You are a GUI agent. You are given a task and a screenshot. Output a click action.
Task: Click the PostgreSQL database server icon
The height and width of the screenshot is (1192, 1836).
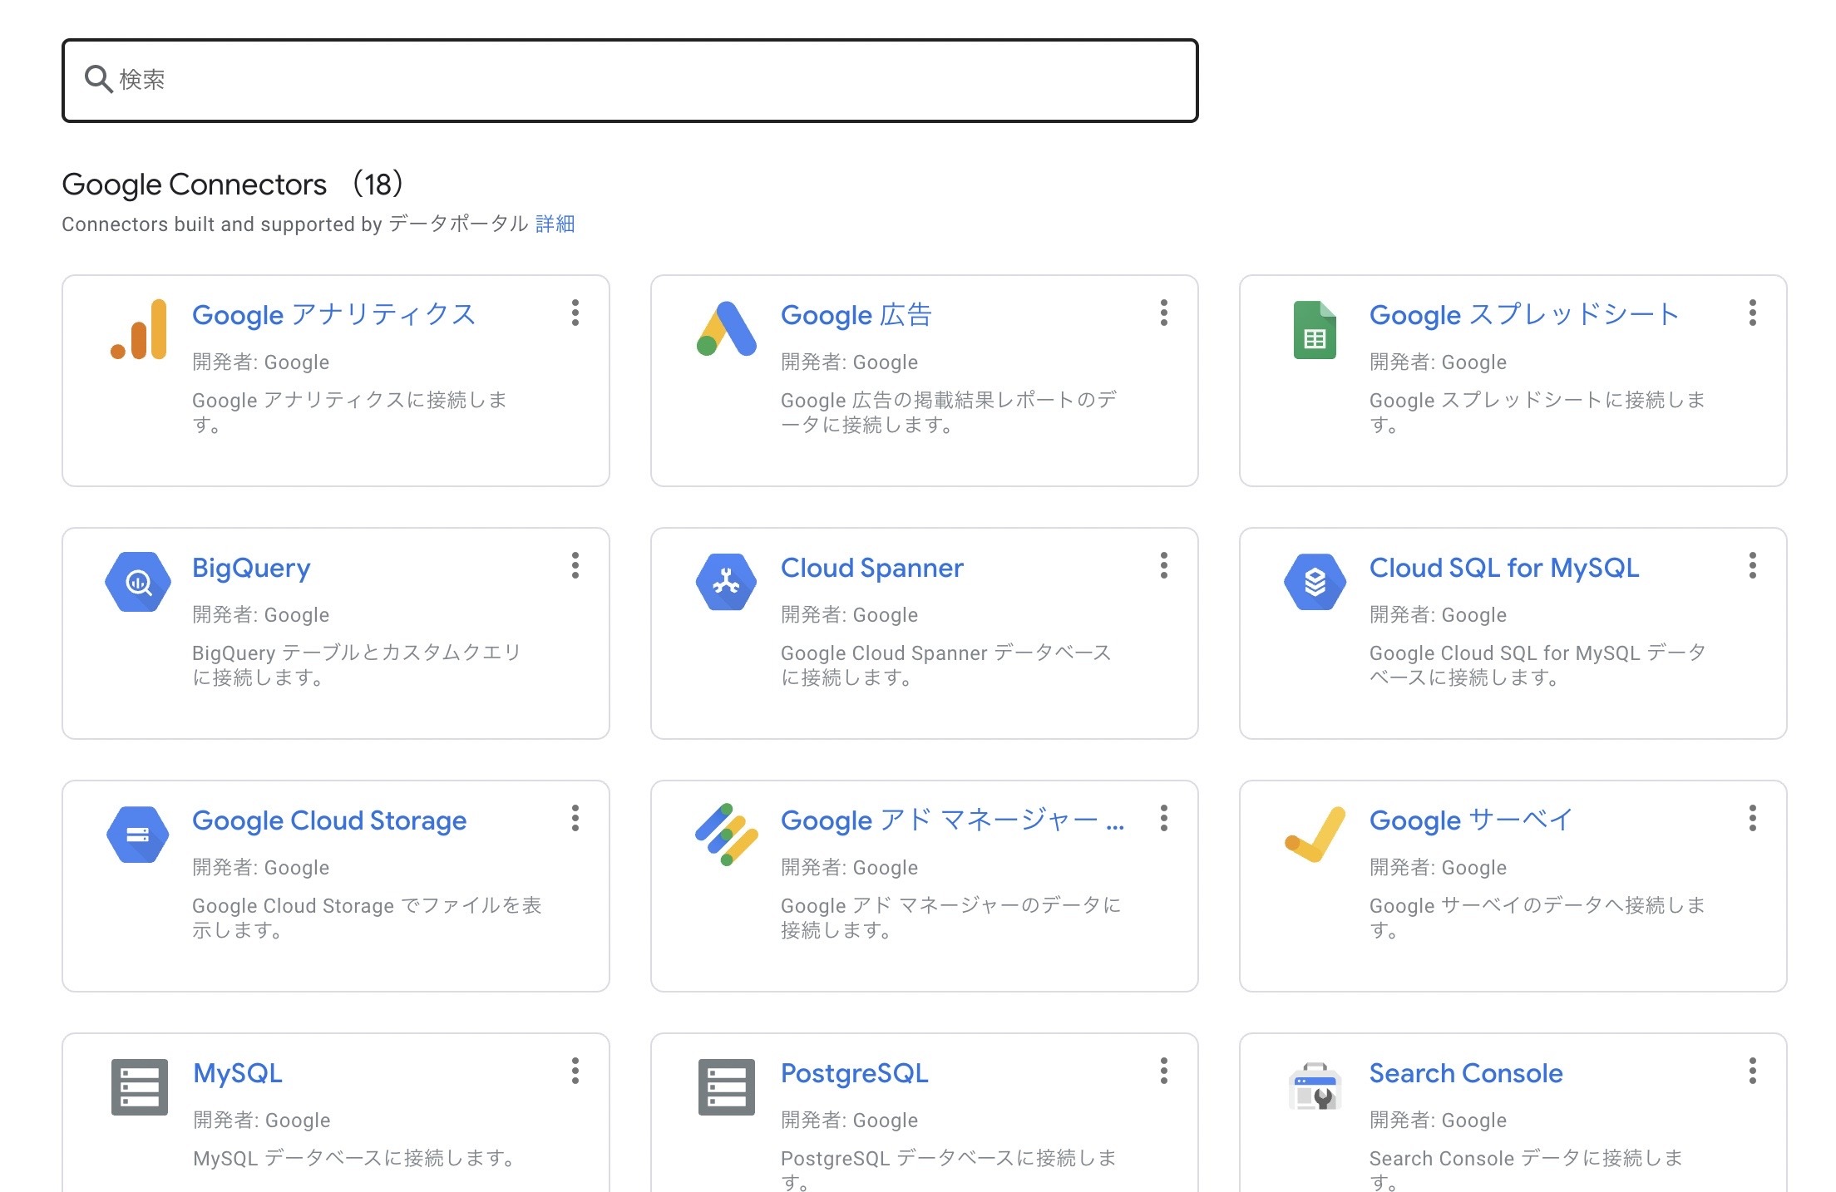(727, 1086)
